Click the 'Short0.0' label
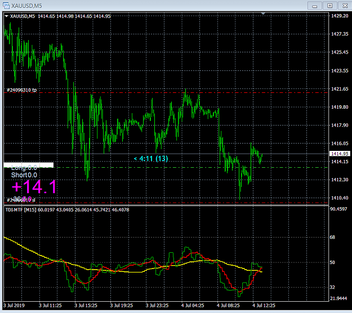The image size is (352, 313). coord(24,175)
